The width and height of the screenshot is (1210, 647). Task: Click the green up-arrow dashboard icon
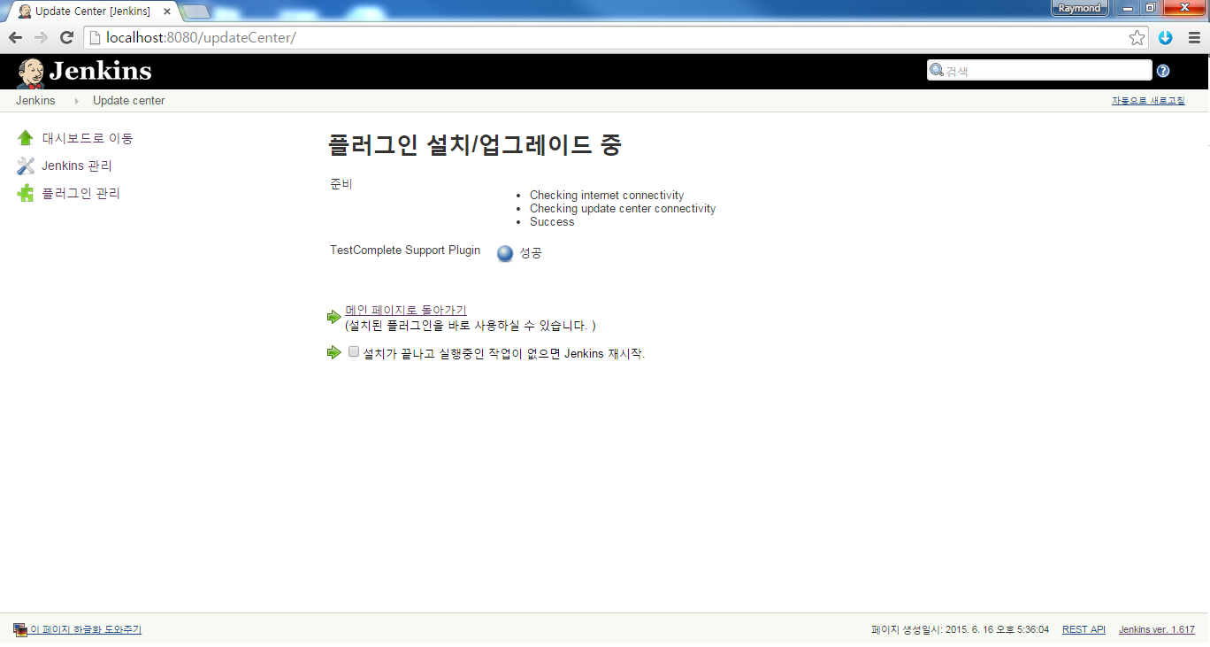[26, 138]
